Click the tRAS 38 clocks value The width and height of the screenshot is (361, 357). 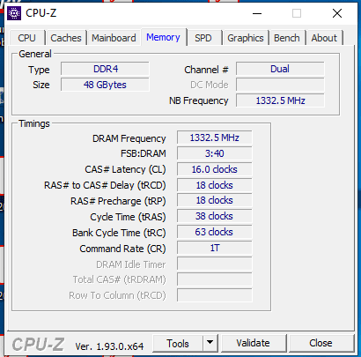tap(215, 217)
